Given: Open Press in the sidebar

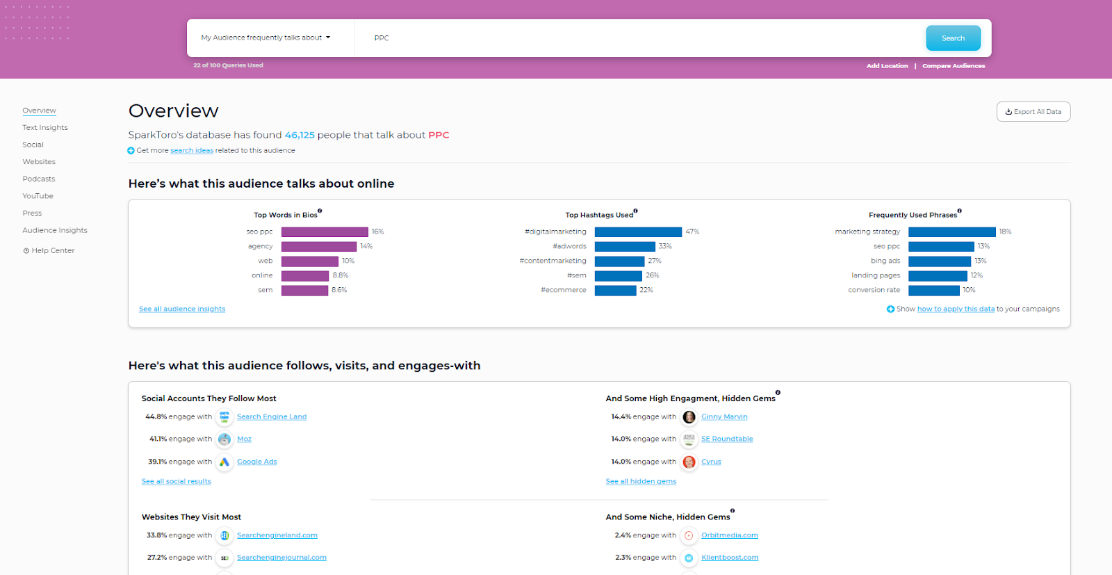Looking at the screenshot, I should pos(32,213).
